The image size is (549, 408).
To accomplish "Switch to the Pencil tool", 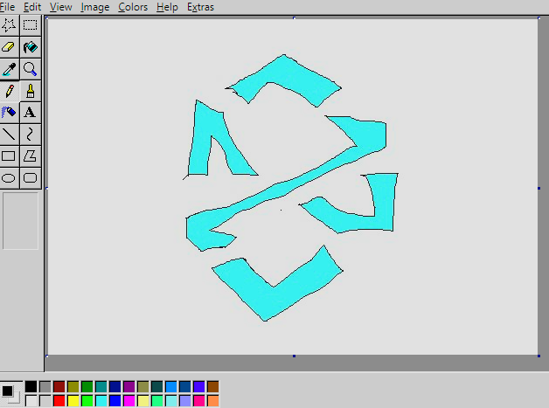I will coord(9,91).
